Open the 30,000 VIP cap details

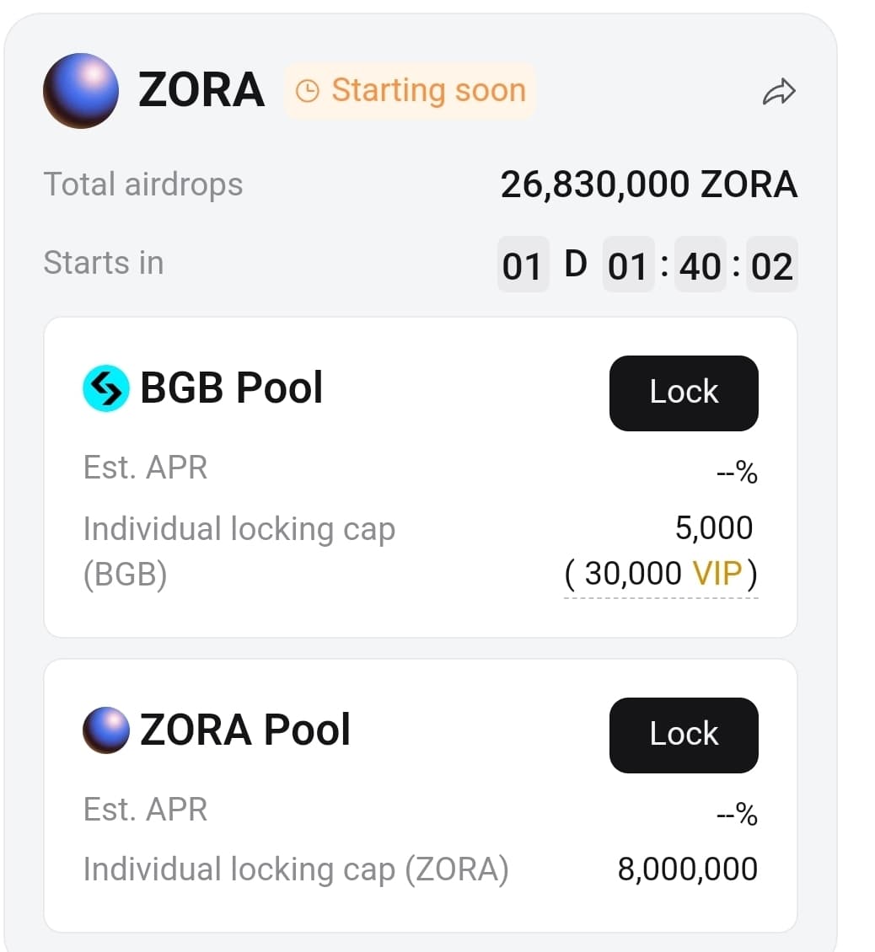pyautogui.click(x=661, y=574)
